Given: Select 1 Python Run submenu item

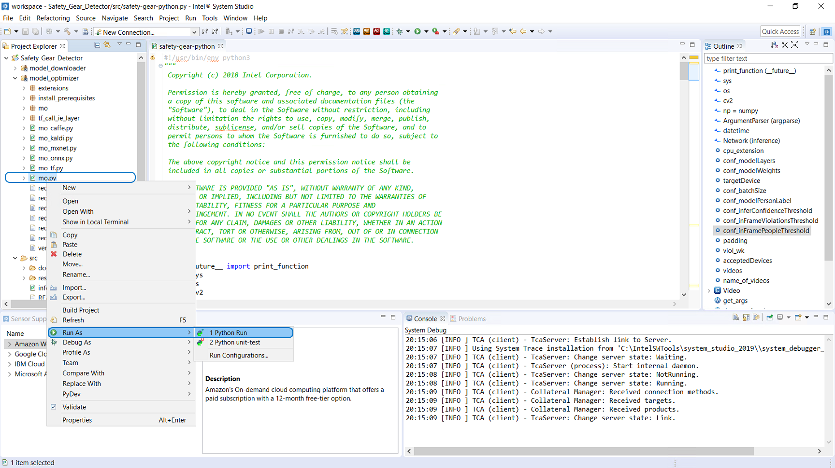Looking at the screenshot, I should [x=244, y=332].
